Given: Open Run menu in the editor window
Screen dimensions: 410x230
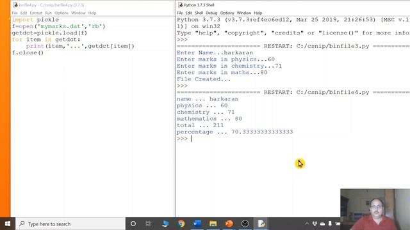Looking at the screenshot, I should (48, 13).
